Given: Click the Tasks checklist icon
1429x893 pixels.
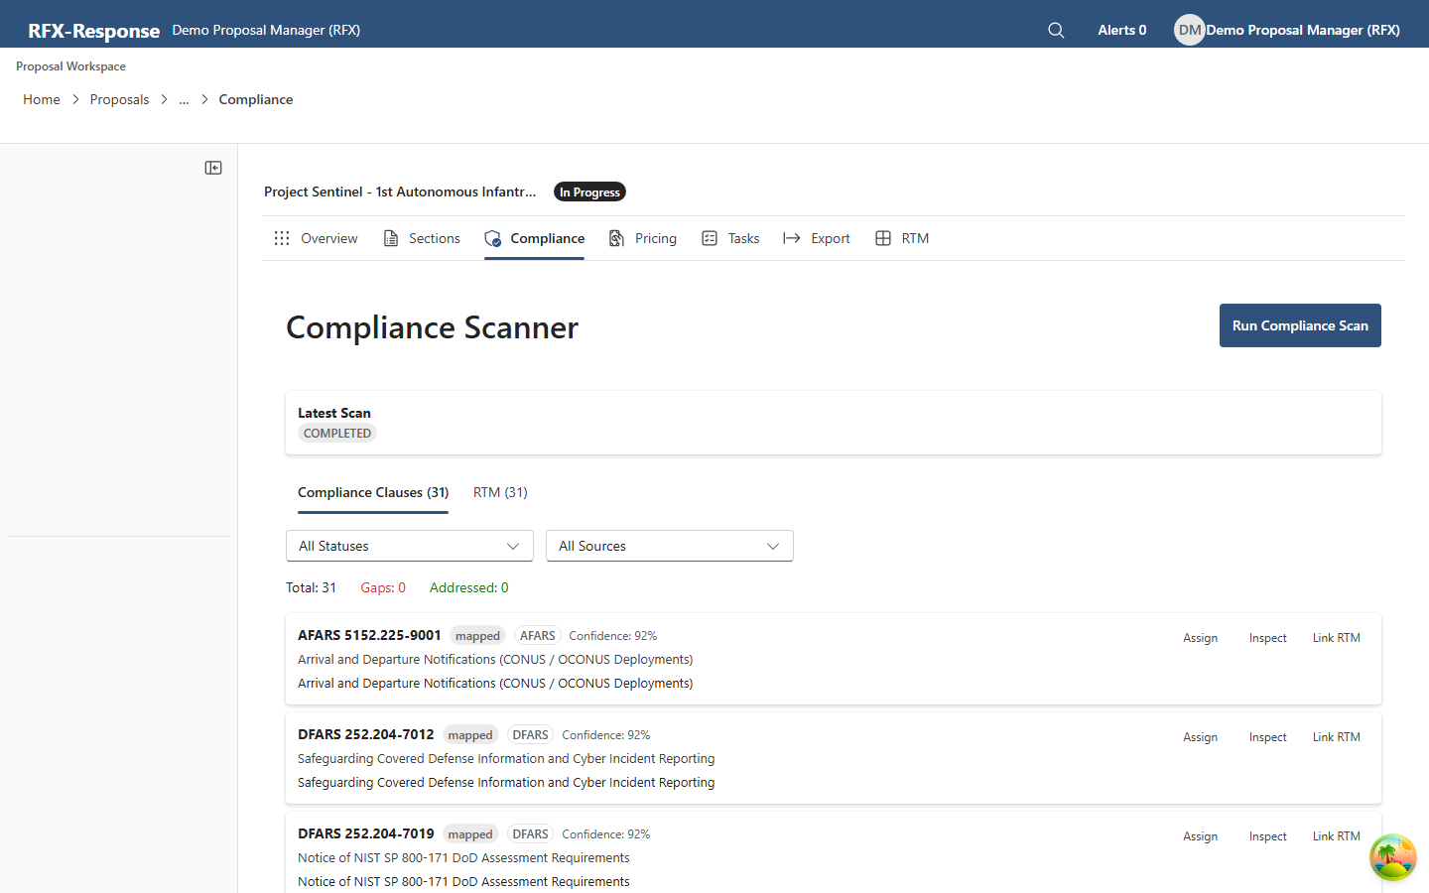Looking at the screenshot, I should [x=710, y=238].
